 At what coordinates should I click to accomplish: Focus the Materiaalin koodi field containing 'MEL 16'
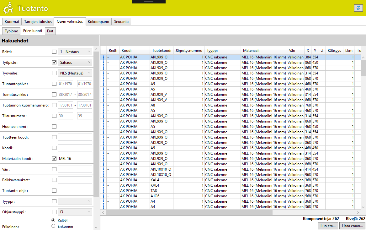pos(75,158)
